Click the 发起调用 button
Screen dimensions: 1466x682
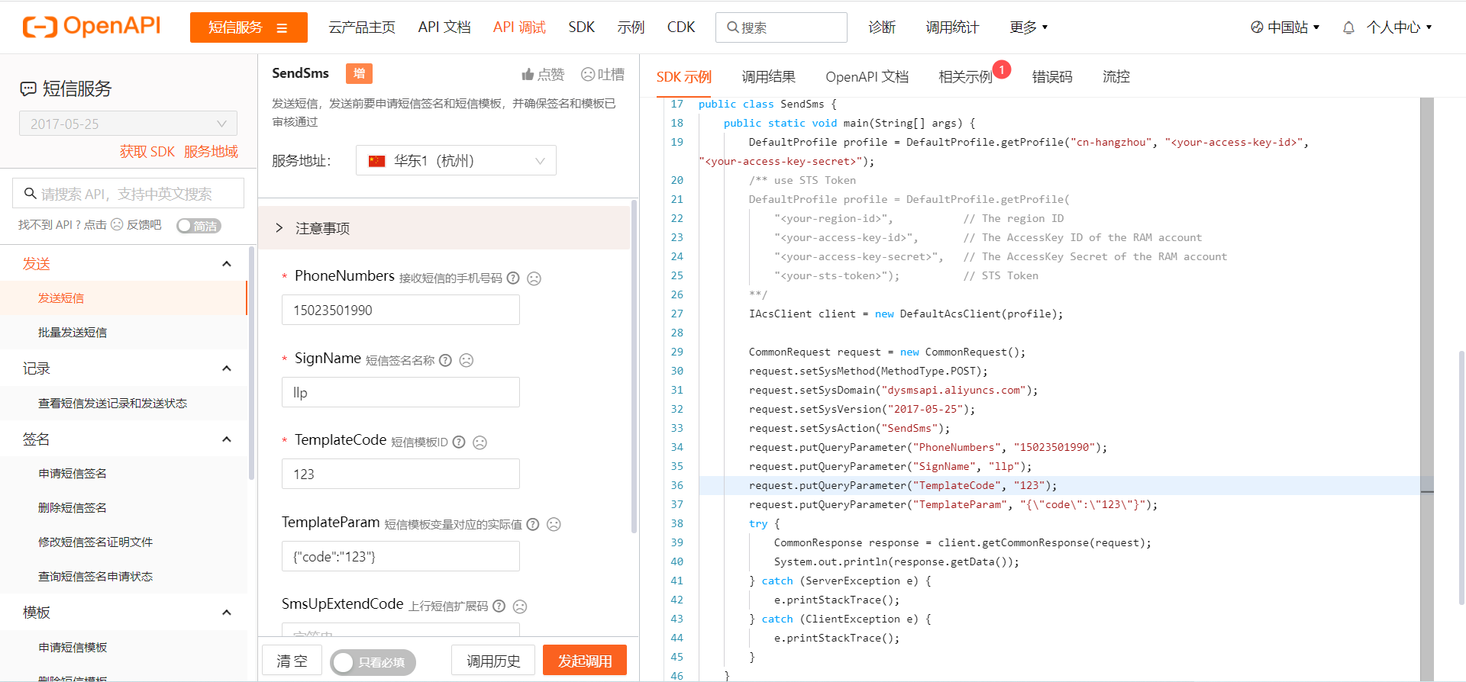pos(584,661)
